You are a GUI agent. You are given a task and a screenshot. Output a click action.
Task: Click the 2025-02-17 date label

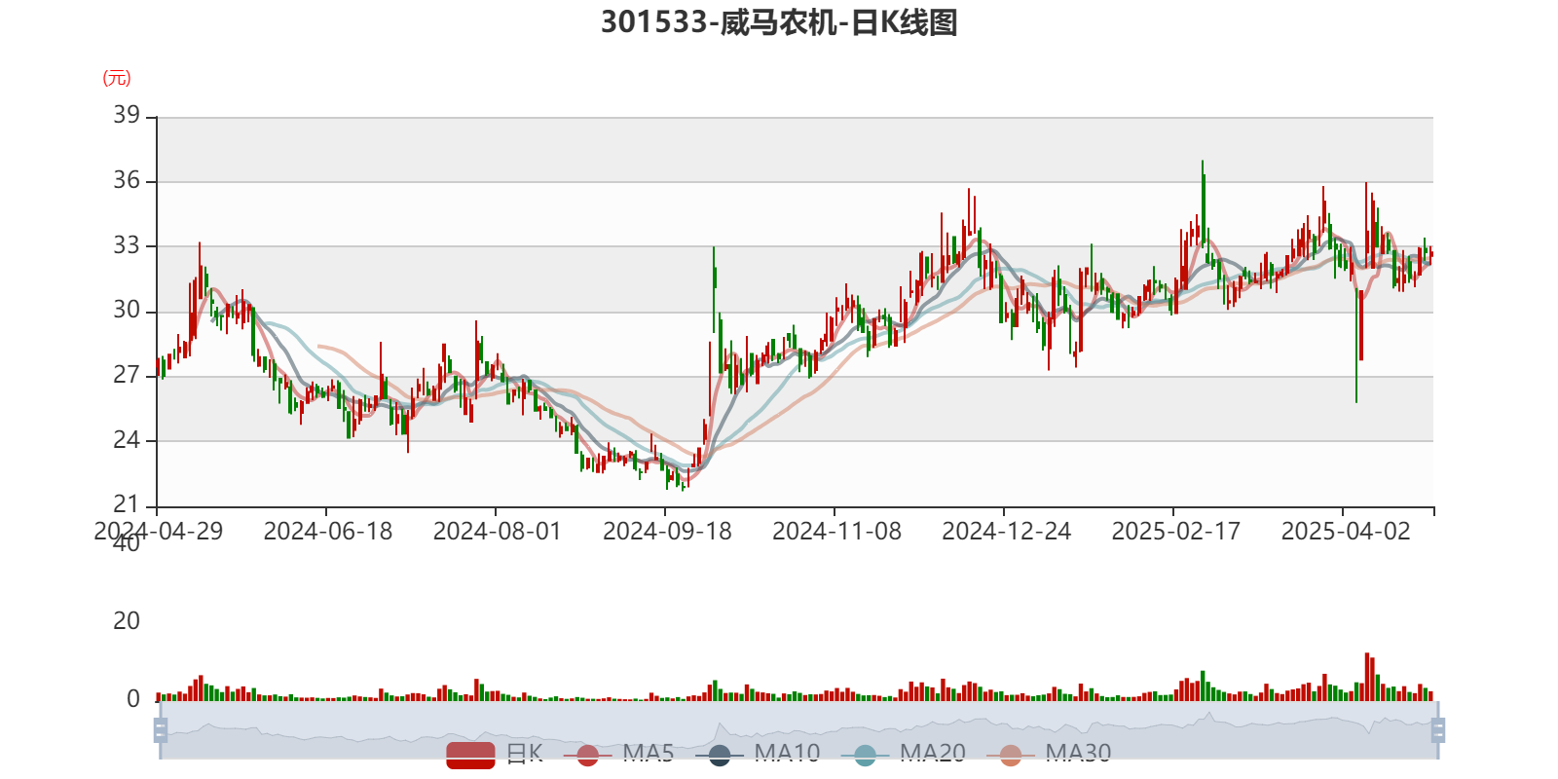[1175, 532]
